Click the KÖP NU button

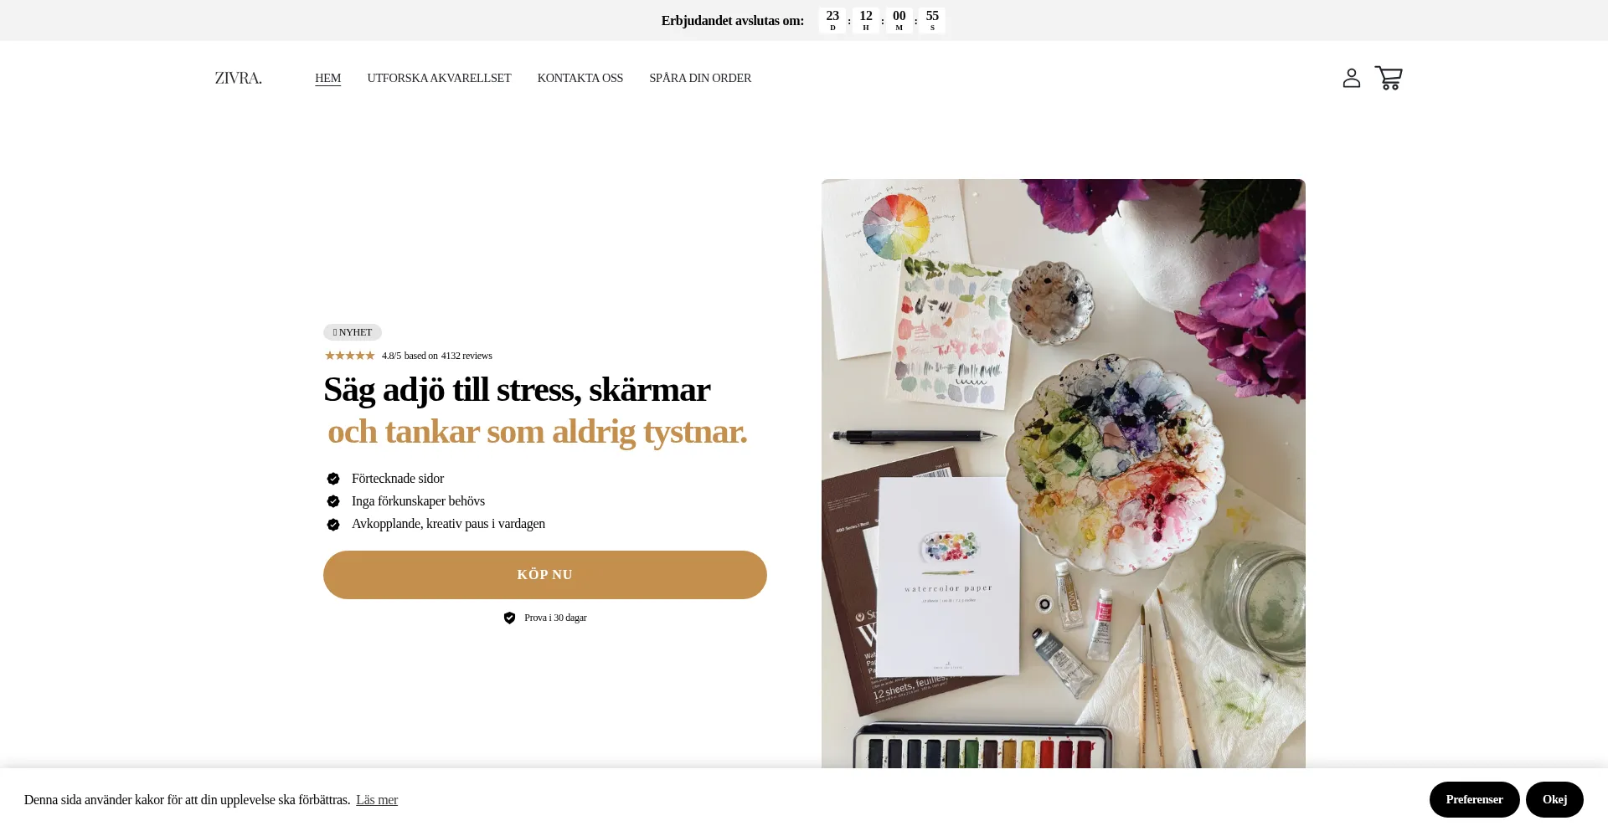coord(545,575)
